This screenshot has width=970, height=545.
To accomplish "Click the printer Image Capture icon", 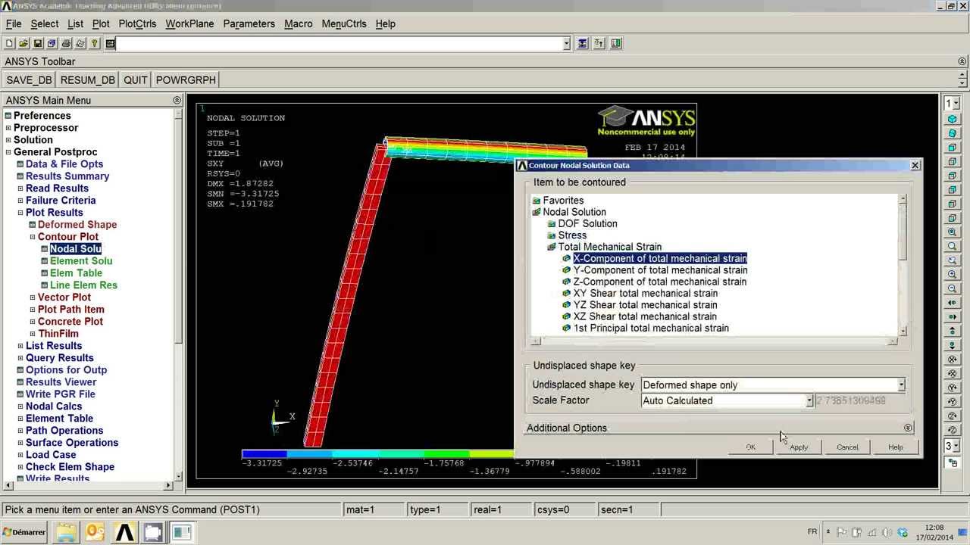I will 66,44.
